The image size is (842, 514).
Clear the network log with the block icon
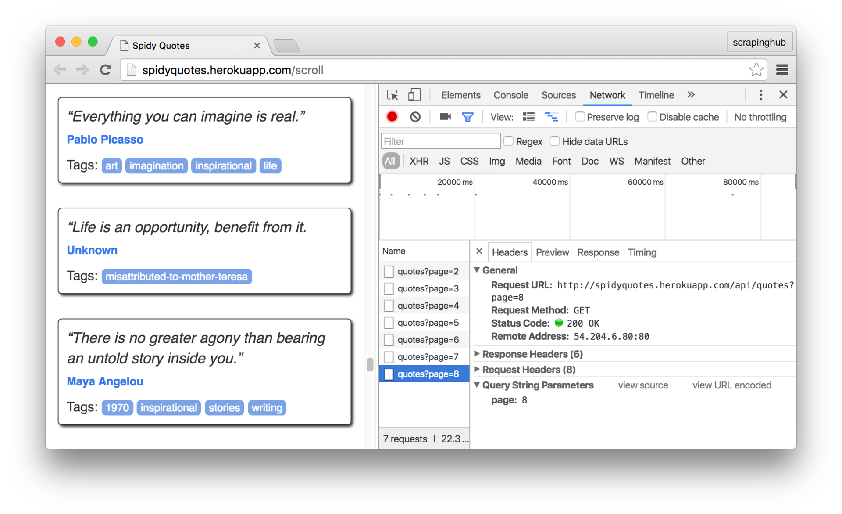click(415, 117)
